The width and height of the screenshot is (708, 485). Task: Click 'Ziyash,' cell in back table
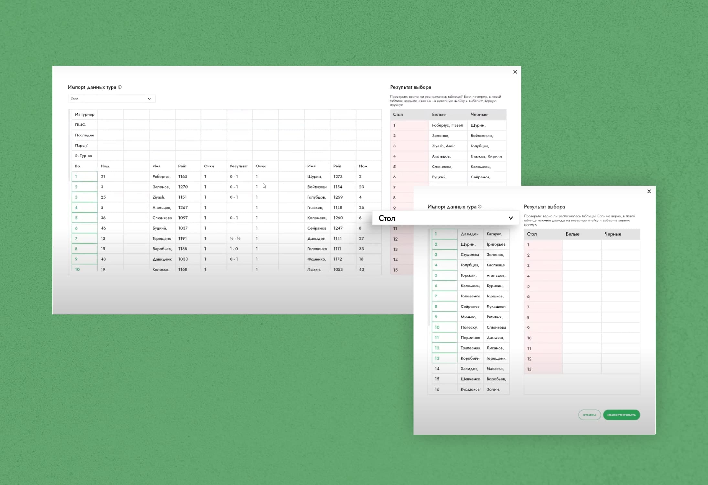coord(162,197)
